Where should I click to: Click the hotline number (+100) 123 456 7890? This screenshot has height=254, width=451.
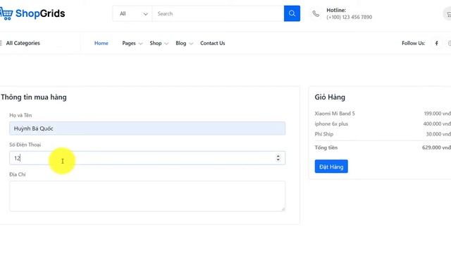tap(350, 17)
